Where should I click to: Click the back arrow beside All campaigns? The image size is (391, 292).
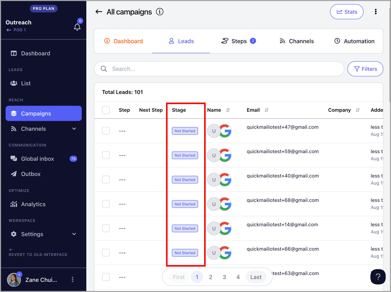(x=99, y=12)
